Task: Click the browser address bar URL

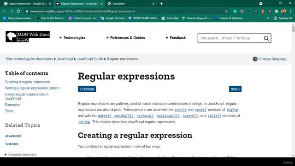Action: pyautogui.click(x=83, y=11)
